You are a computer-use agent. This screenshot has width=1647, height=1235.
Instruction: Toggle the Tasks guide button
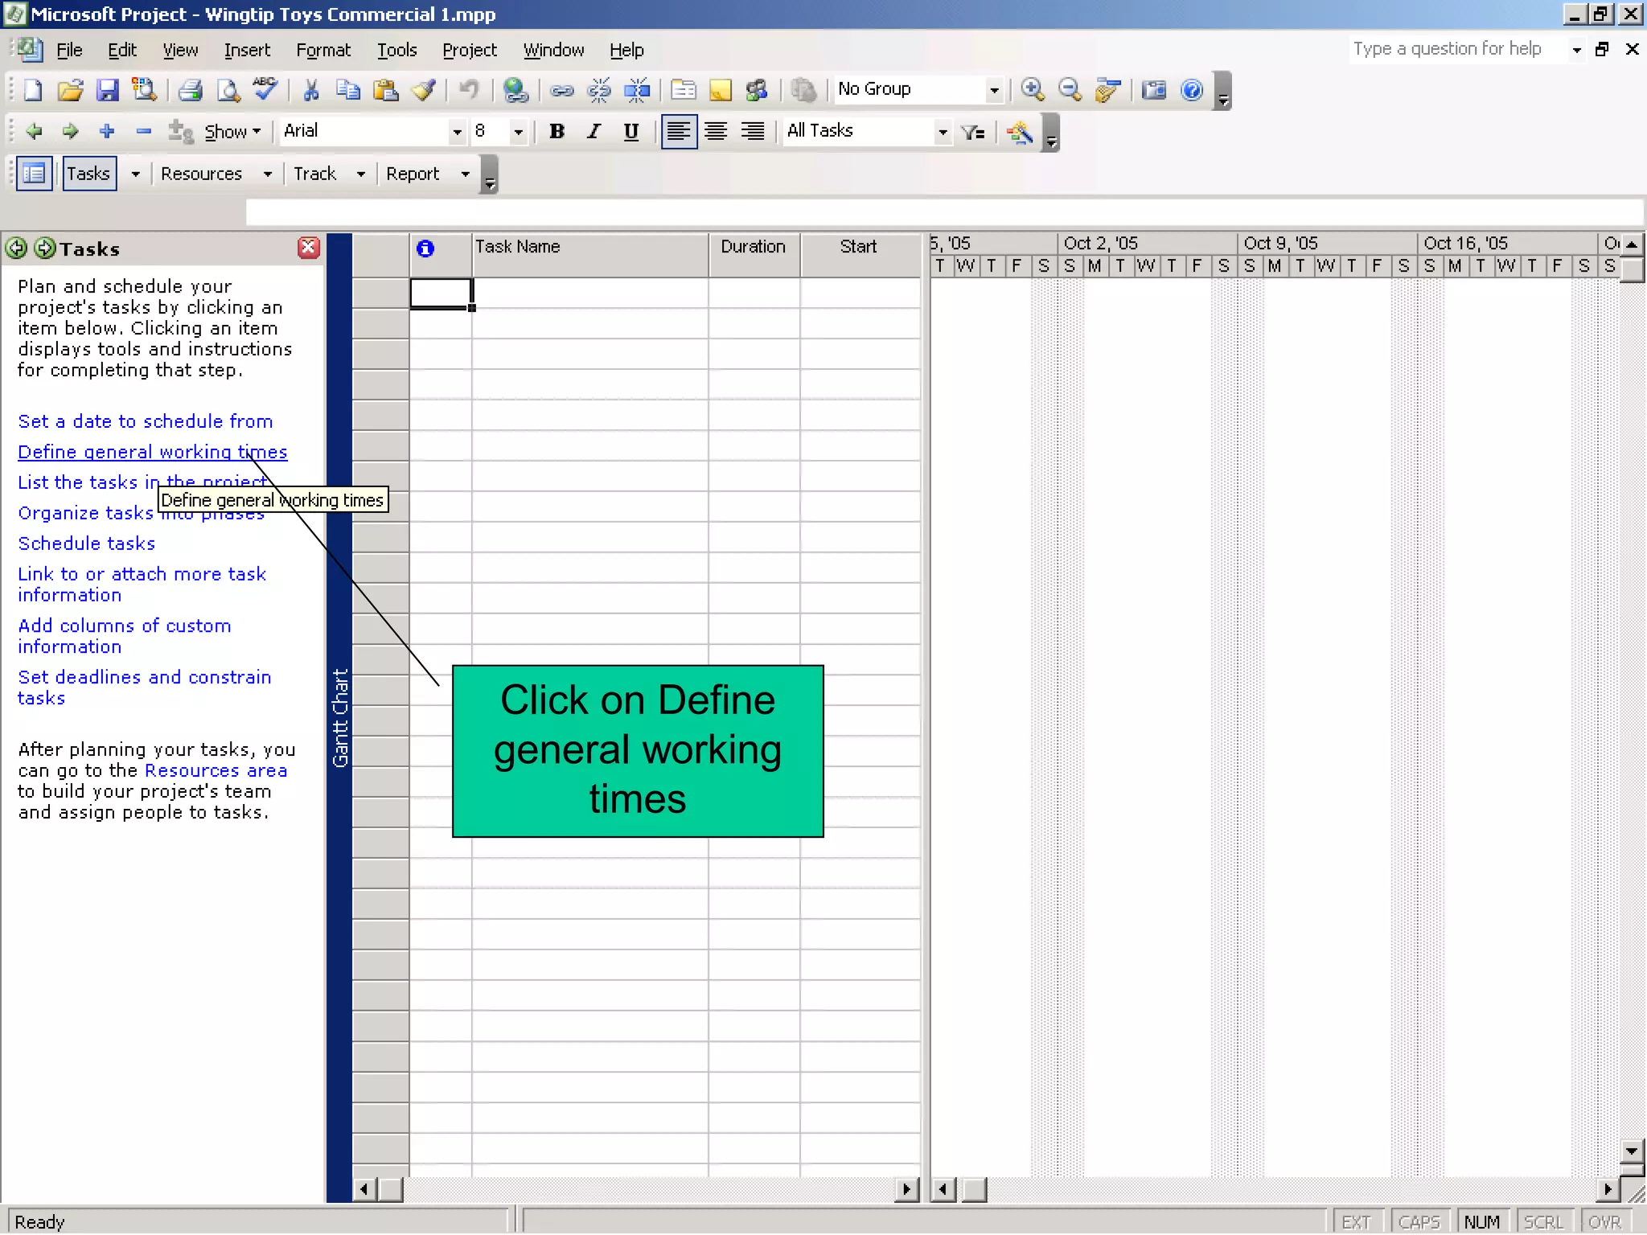89,174
